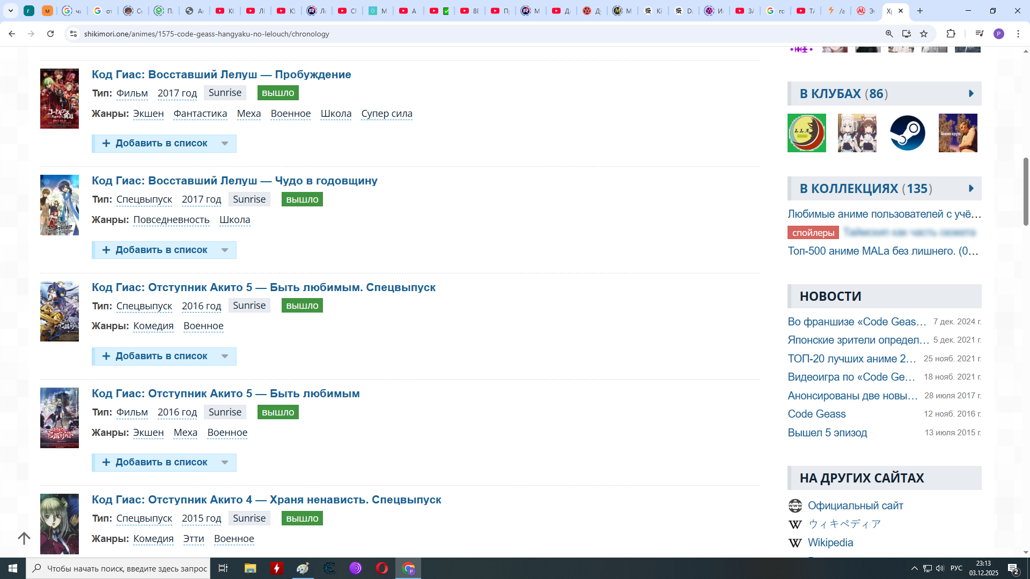The image size is (1030, 579).
Task: Reload the page
Action: tap(50, 34)
